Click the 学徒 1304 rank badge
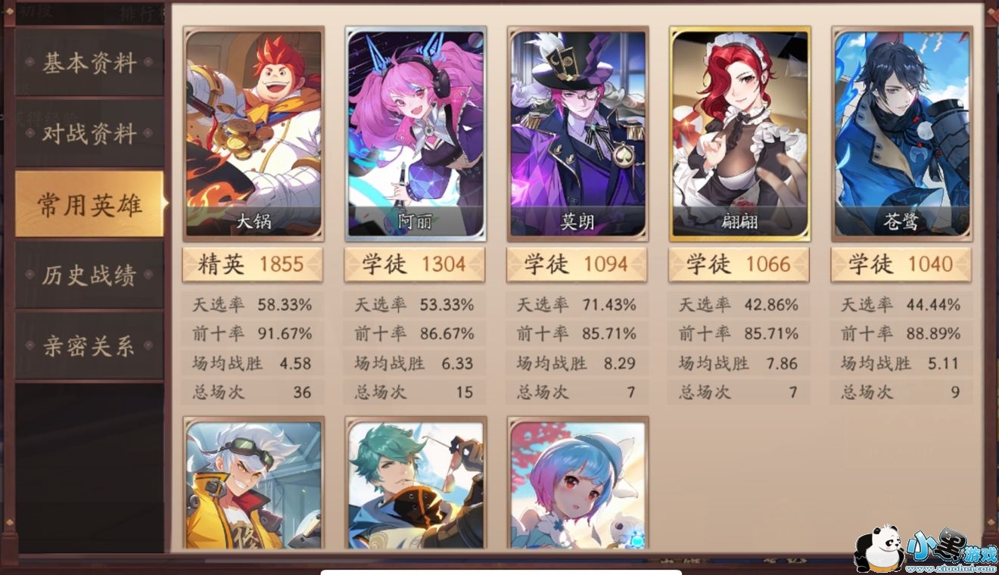Screen dimensions: 999x575 [x=415, y=264]
